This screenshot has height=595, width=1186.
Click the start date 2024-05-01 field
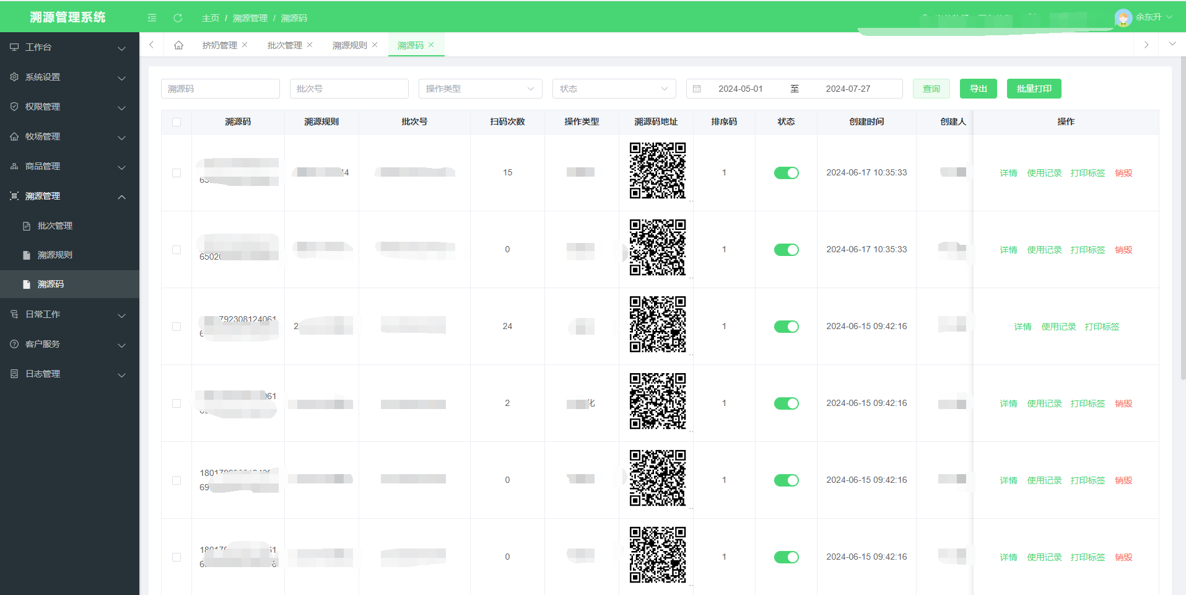point(741,89)
